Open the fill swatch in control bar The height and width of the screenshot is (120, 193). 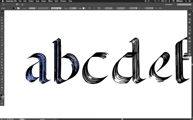click(x=14, y=8)
